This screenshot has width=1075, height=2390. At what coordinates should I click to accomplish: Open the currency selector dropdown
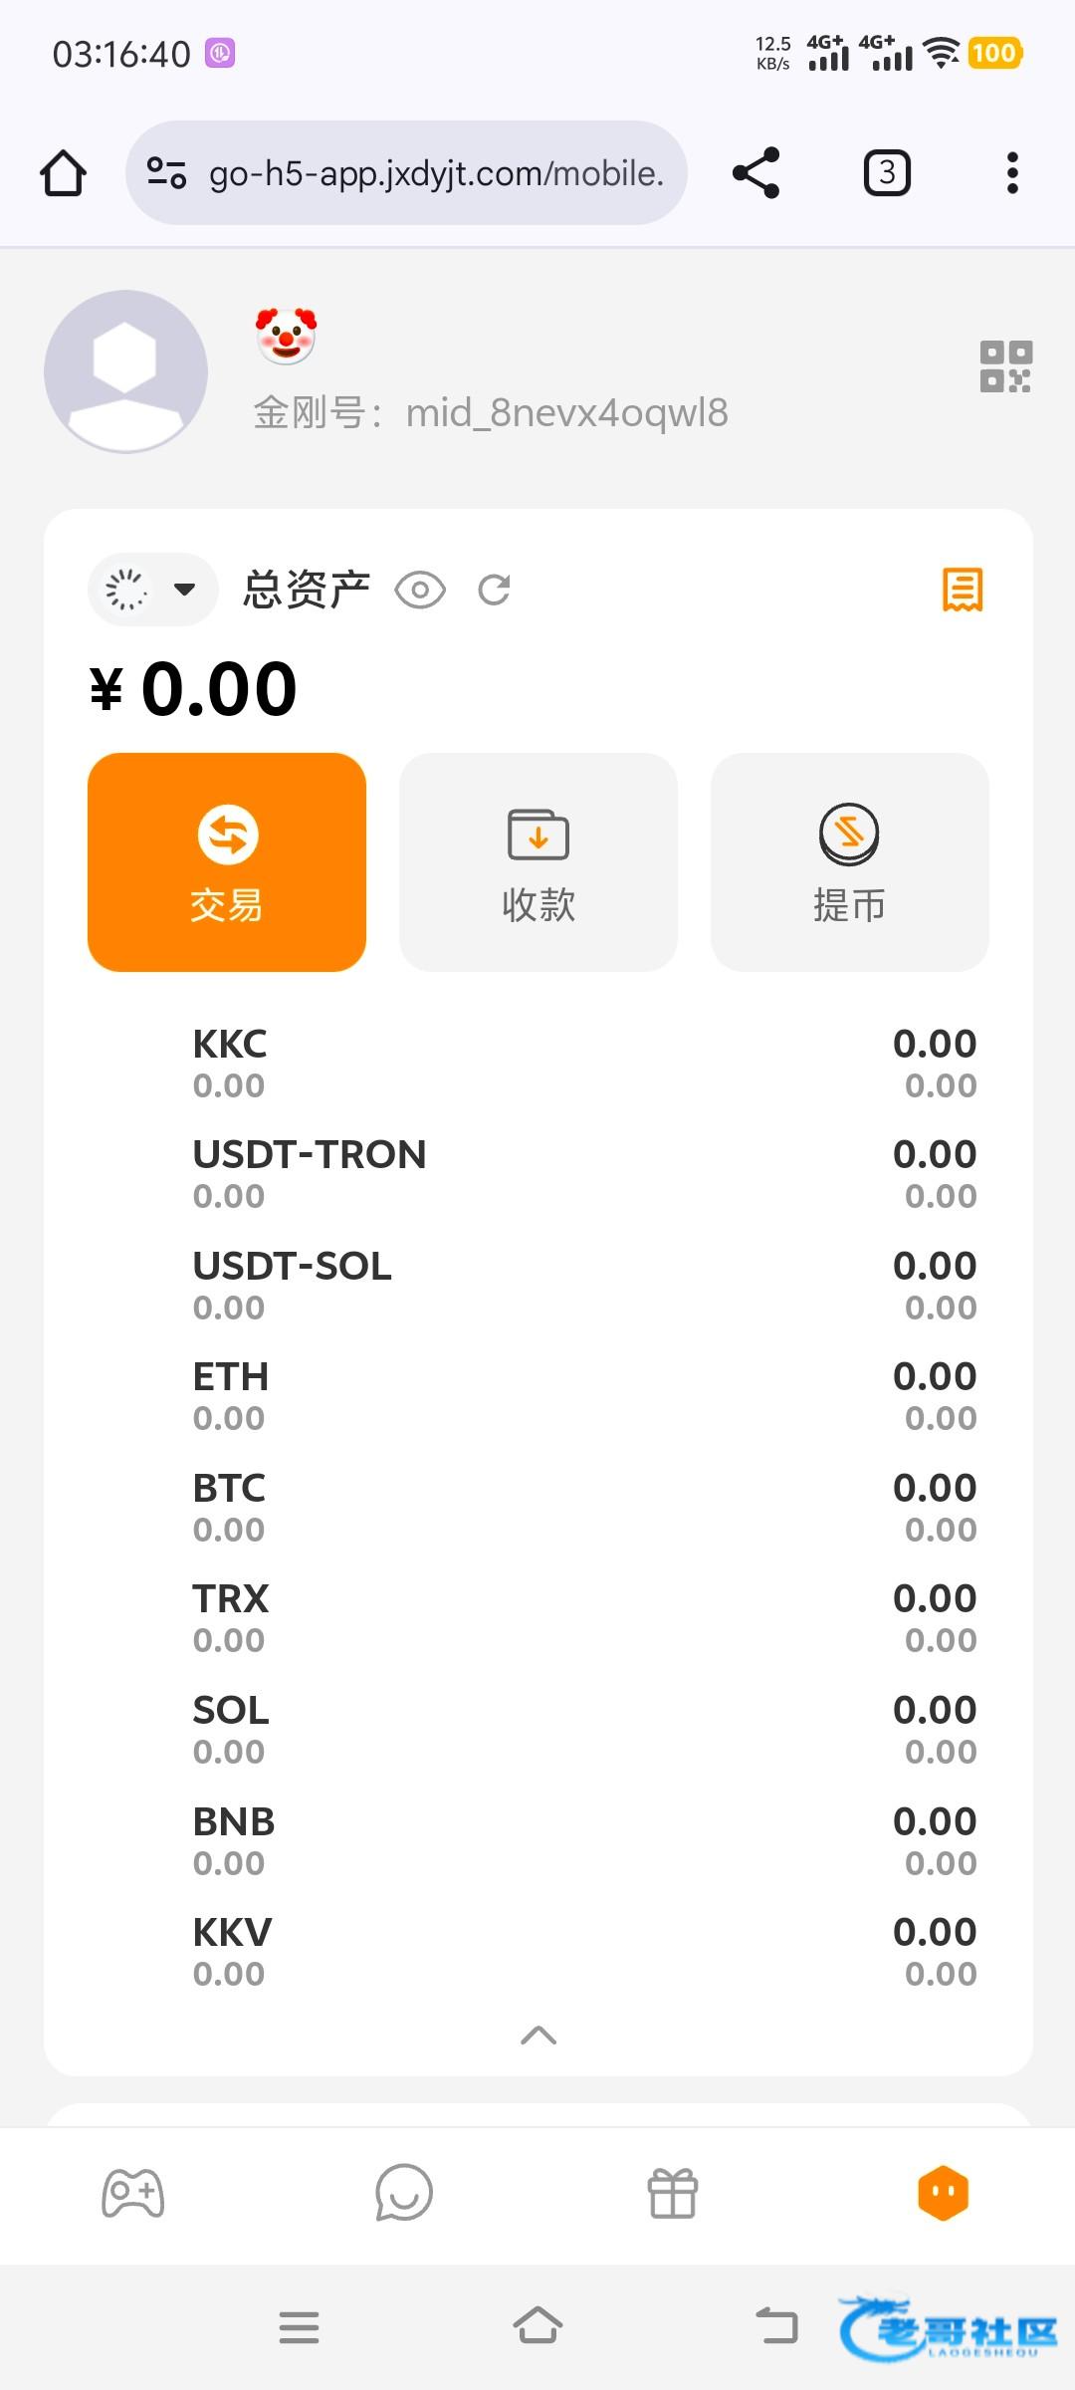152,590
